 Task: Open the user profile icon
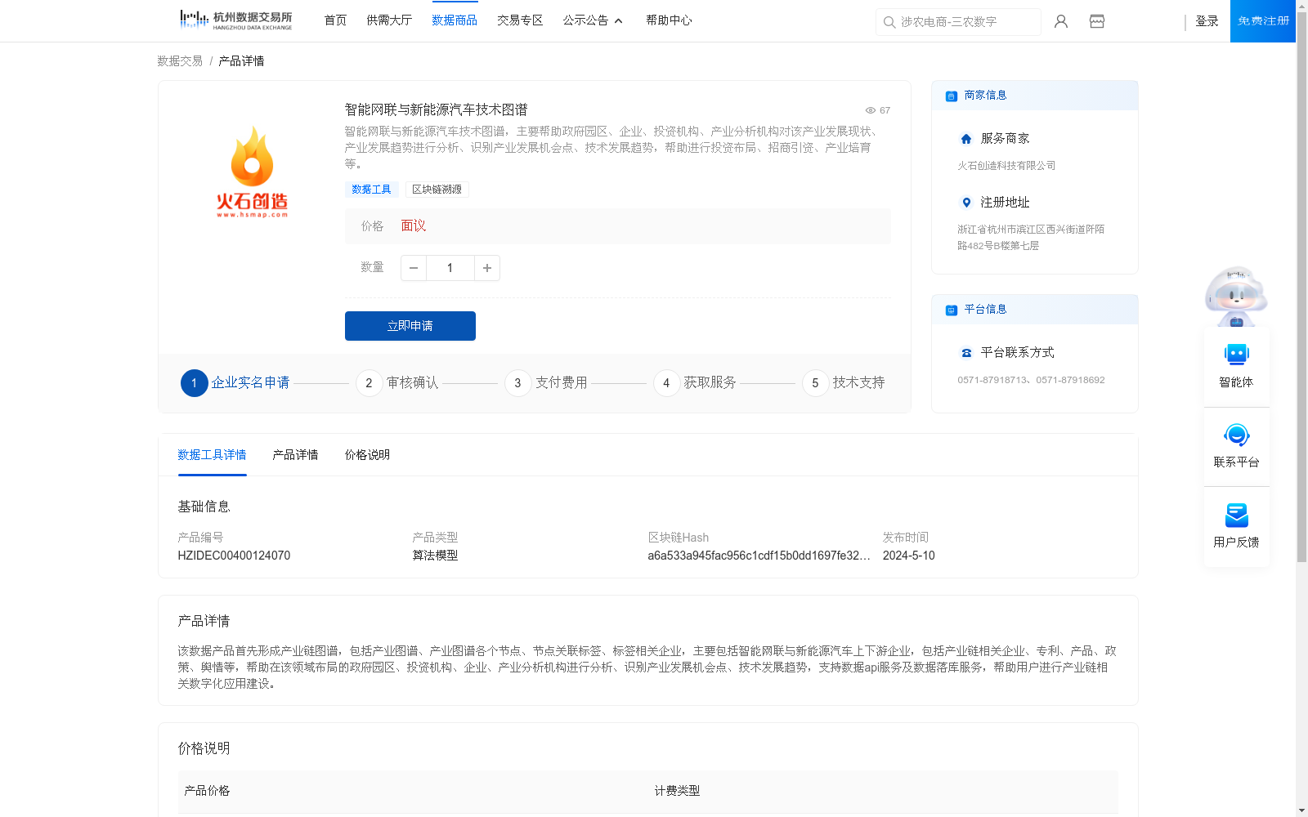(1061, 21)
